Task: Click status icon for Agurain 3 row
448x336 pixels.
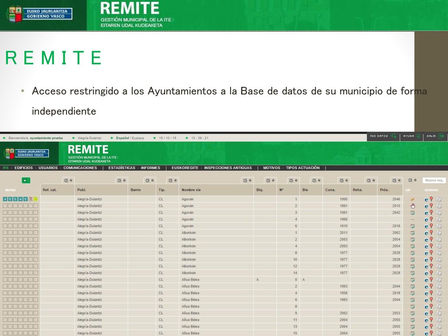Action: [412, 213]
